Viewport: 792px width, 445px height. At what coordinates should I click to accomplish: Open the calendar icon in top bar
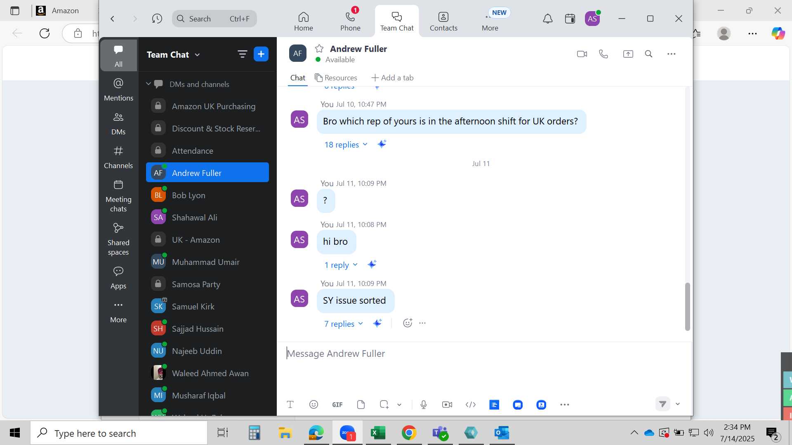click(x=570, y=19)
